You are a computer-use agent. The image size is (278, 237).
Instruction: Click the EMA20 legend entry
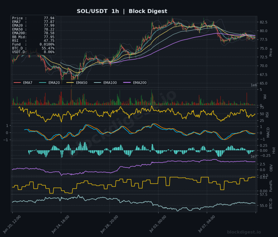point(50,82)
